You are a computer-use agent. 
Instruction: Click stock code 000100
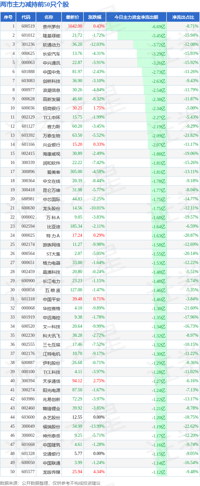28,372
